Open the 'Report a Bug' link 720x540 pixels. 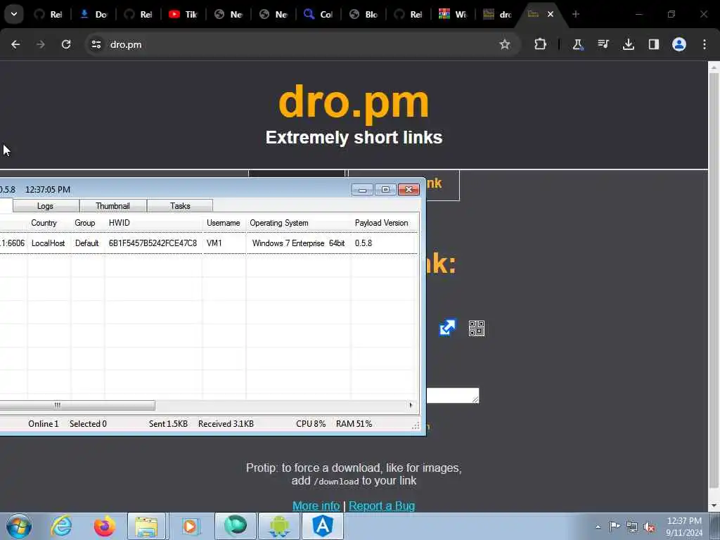point(382,506)
